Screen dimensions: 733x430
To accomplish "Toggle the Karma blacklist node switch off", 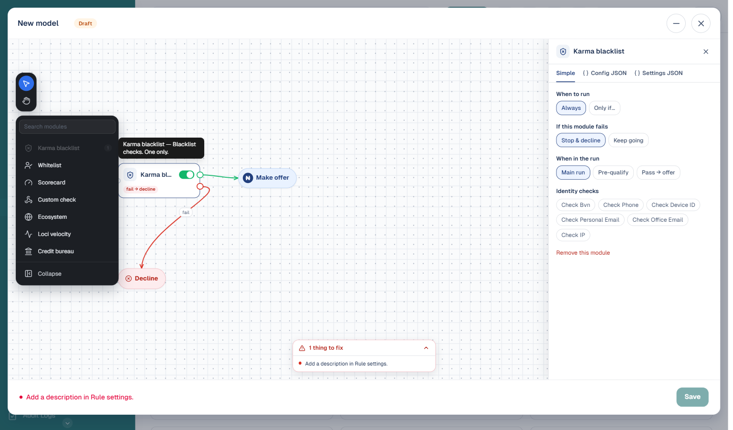I will click(x=187, y=175).
